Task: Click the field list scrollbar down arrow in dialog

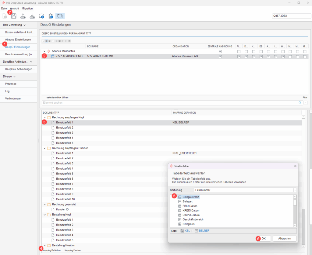Action: pyautogui.click(x=295, y=226)
